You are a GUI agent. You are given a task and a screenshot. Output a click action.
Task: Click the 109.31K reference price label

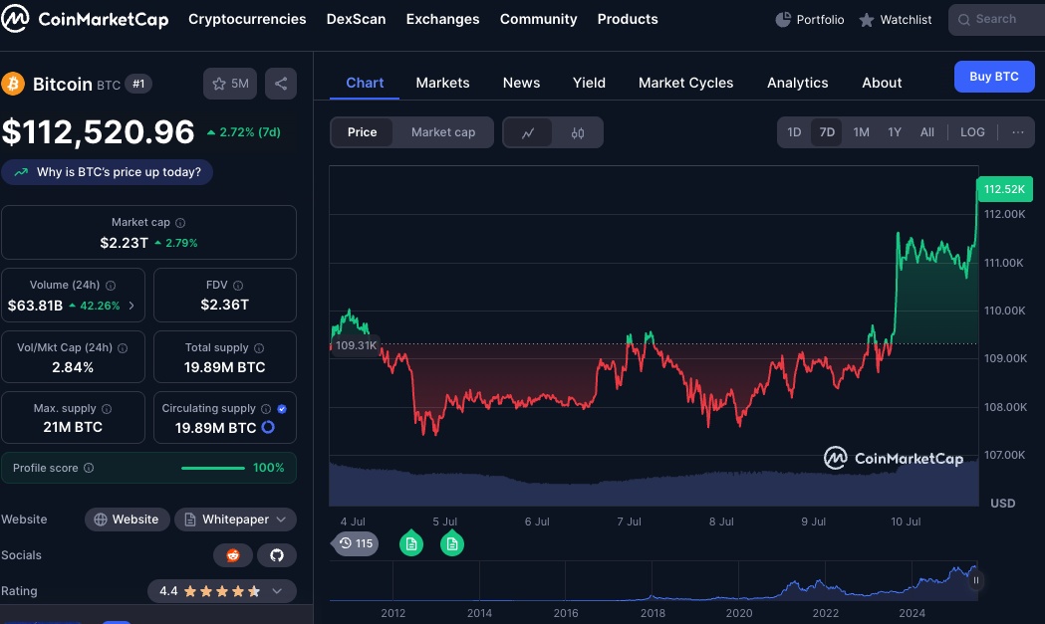[x=356, y=345]
